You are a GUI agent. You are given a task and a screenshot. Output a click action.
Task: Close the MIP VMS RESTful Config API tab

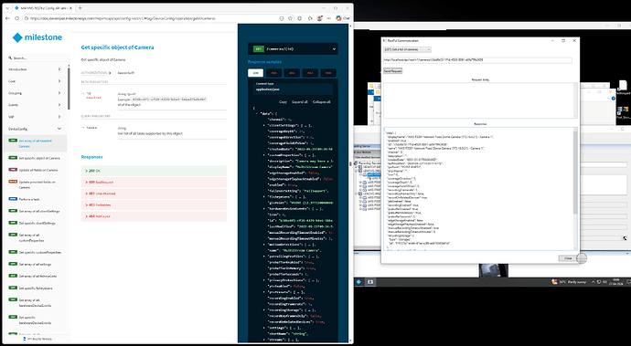pos(71,8)
